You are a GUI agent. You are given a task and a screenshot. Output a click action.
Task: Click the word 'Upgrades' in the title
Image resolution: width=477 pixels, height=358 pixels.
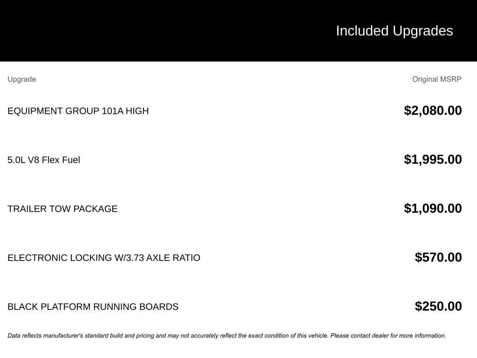pos(422,31)
